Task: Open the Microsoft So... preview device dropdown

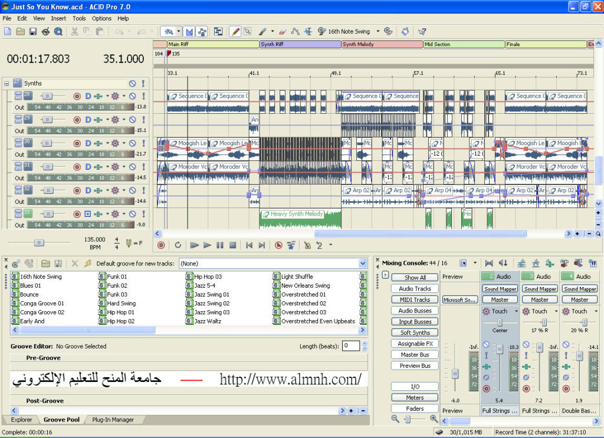Action: 459,300
